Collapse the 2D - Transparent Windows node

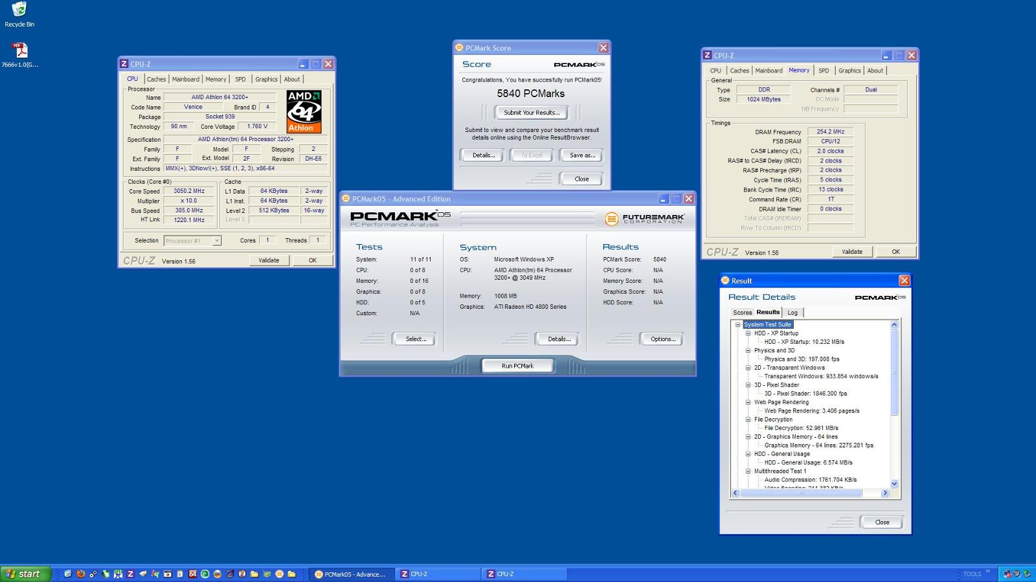[x=748, y=368]
